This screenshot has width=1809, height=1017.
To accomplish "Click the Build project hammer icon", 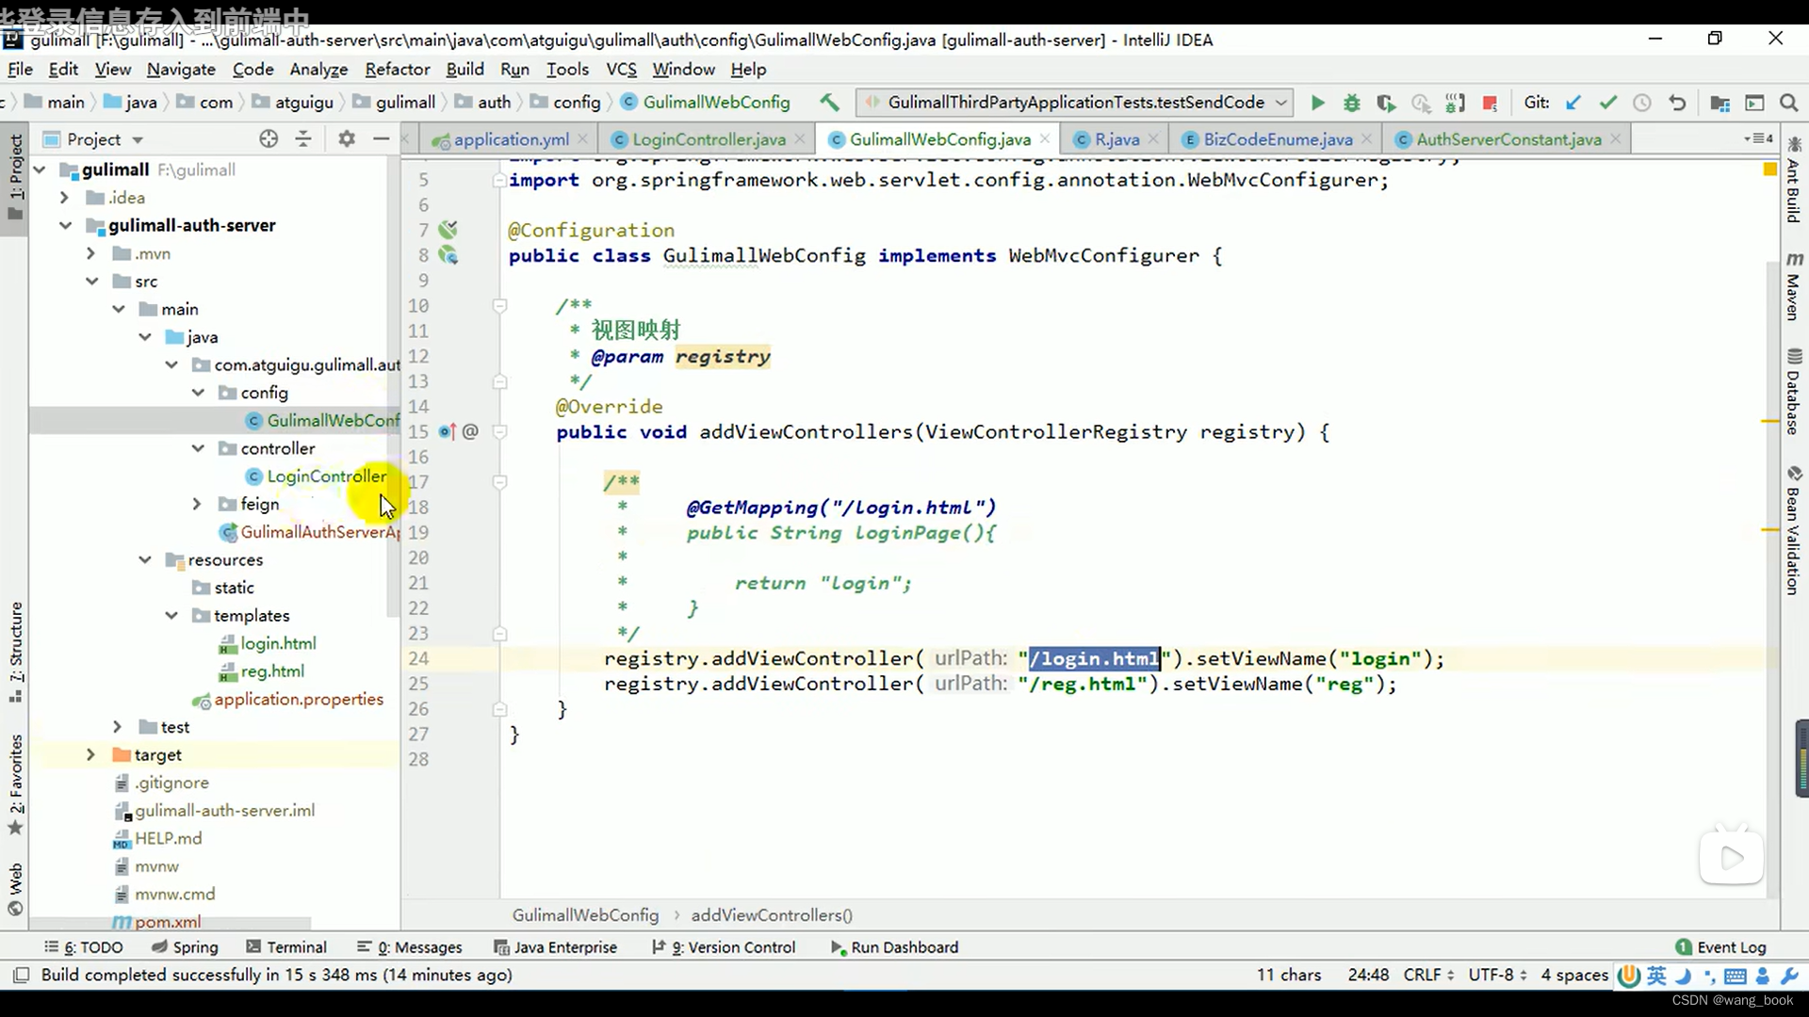I will (x=829, y=103).
